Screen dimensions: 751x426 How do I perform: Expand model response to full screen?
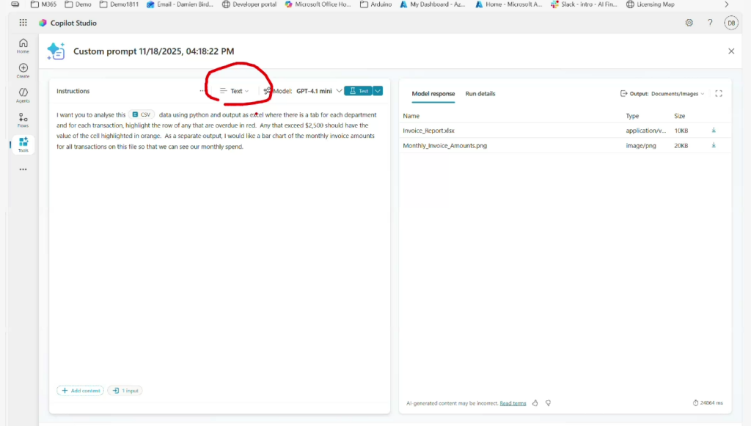[719, 93]
